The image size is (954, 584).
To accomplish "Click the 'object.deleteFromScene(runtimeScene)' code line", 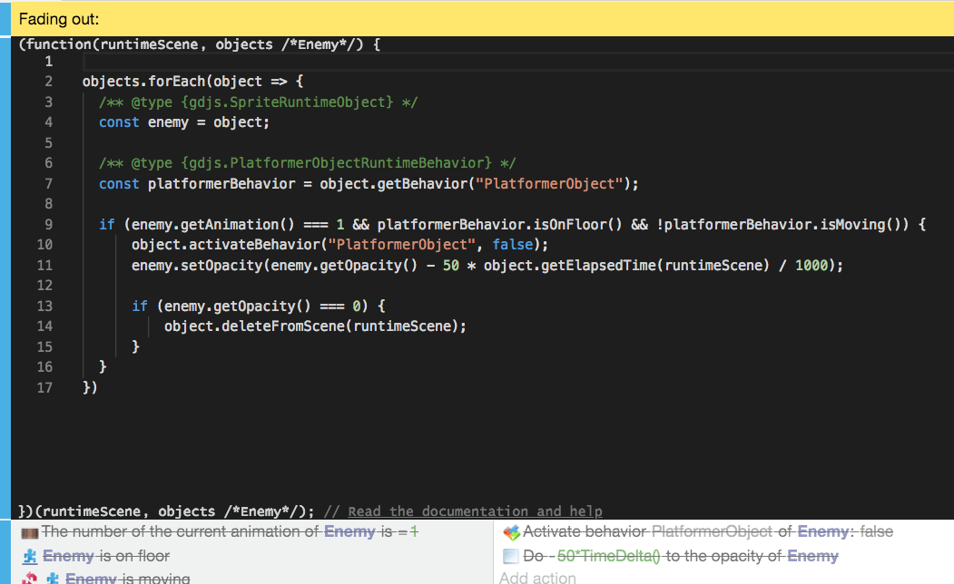I will (x=315, y=326).
